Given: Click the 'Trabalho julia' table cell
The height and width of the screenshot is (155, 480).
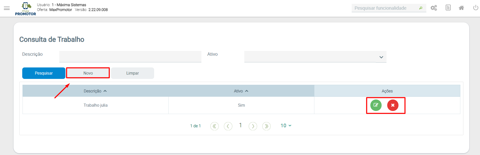Looking at the screenshot, I should pyautogui.click(x=96, y=105).
